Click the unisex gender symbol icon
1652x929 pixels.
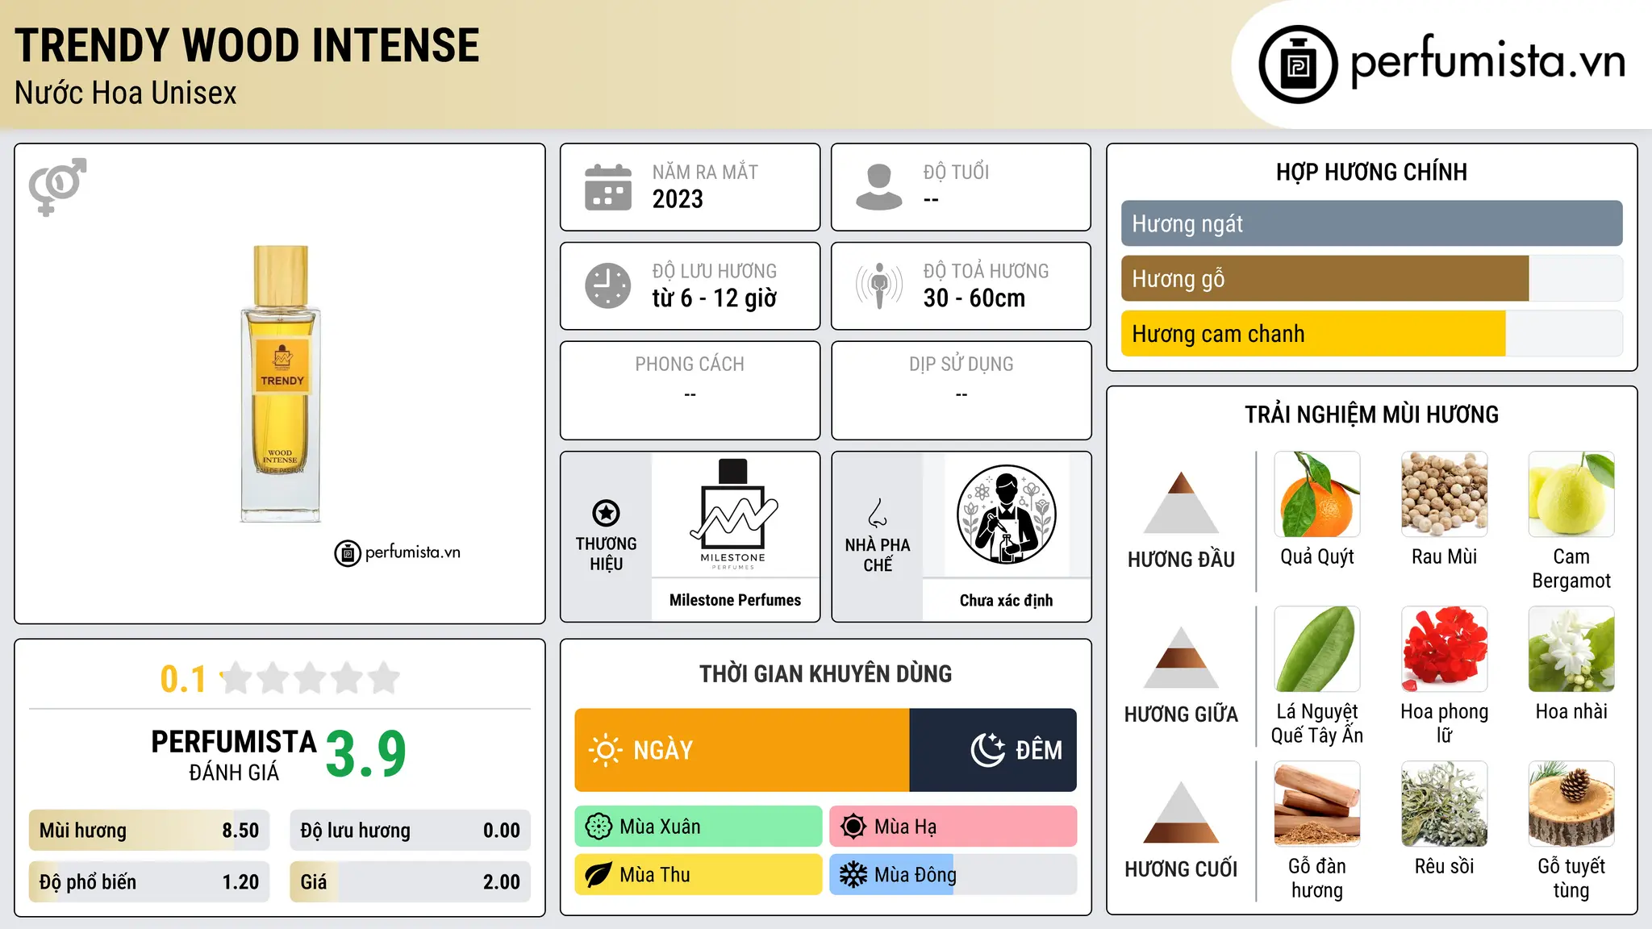click(57, 186)
